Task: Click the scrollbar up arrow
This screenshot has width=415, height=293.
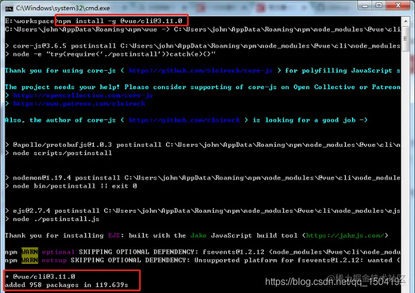Action: pyautogui.click(x=405, y=21)
